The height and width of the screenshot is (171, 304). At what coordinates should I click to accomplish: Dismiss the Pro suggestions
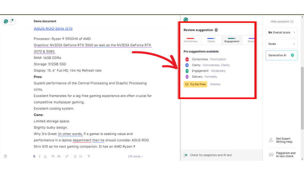(215, 84)
